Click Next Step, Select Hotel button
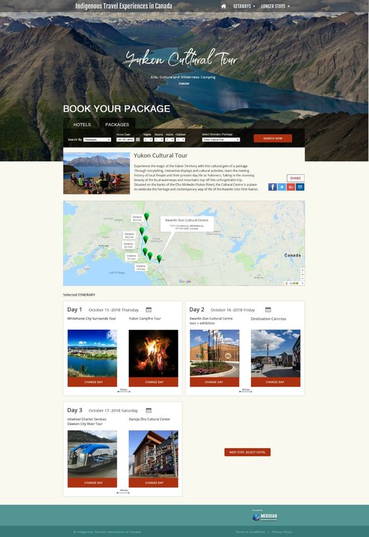 pos(247,452)
